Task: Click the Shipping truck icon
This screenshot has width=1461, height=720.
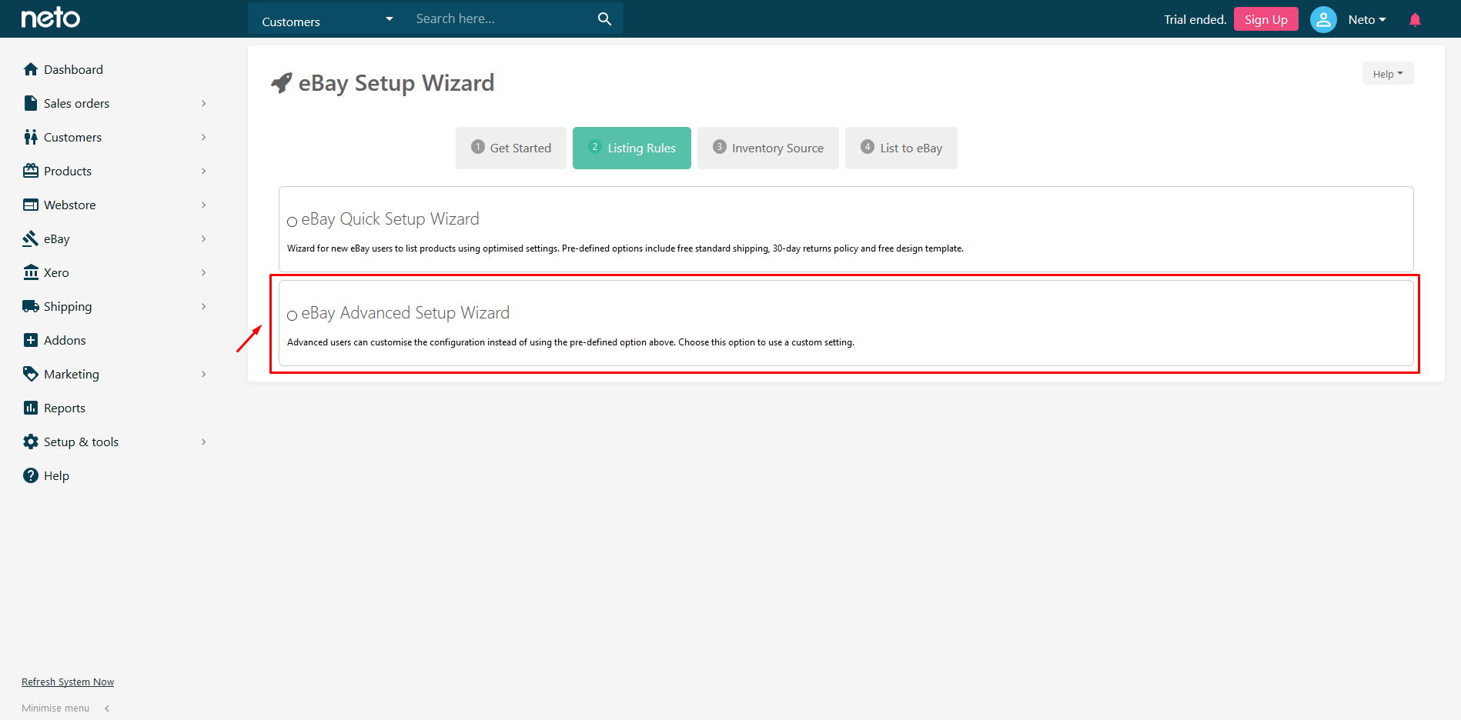Action: click(x=31, y=306)
